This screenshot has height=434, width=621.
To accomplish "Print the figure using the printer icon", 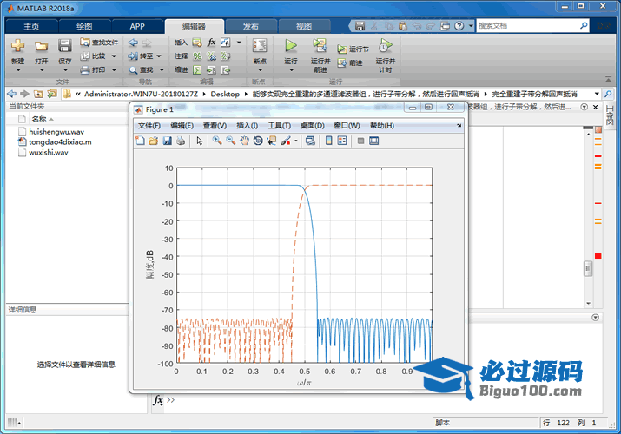I will [181, 141].
